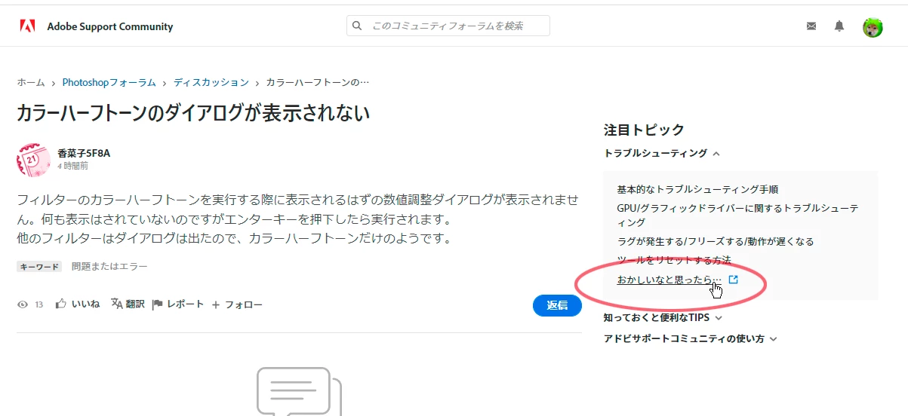Open 香菜子5F8A author profile name
908x416 pixels.
(x=84, y=153)
